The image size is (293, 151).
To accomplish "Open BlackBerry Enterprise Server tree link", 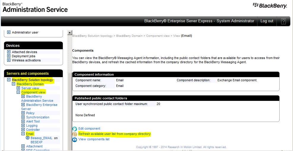I will click(39, 107).
